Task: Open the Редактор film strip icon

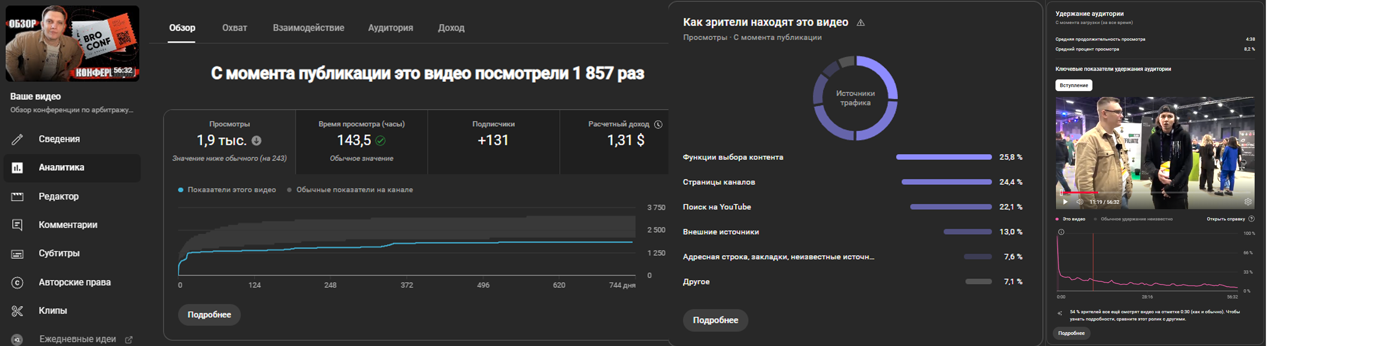Action: coord(17,197)
